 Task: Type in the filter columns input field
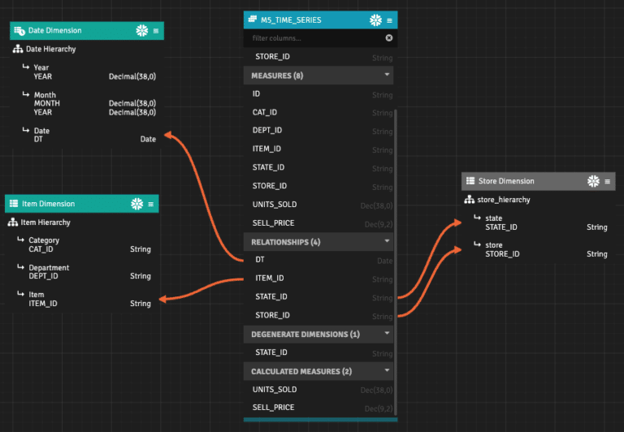[x=313, y=38]
